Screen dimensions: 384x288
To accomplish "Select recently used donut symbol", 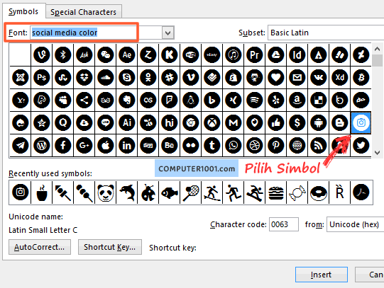I will point(319,192).
